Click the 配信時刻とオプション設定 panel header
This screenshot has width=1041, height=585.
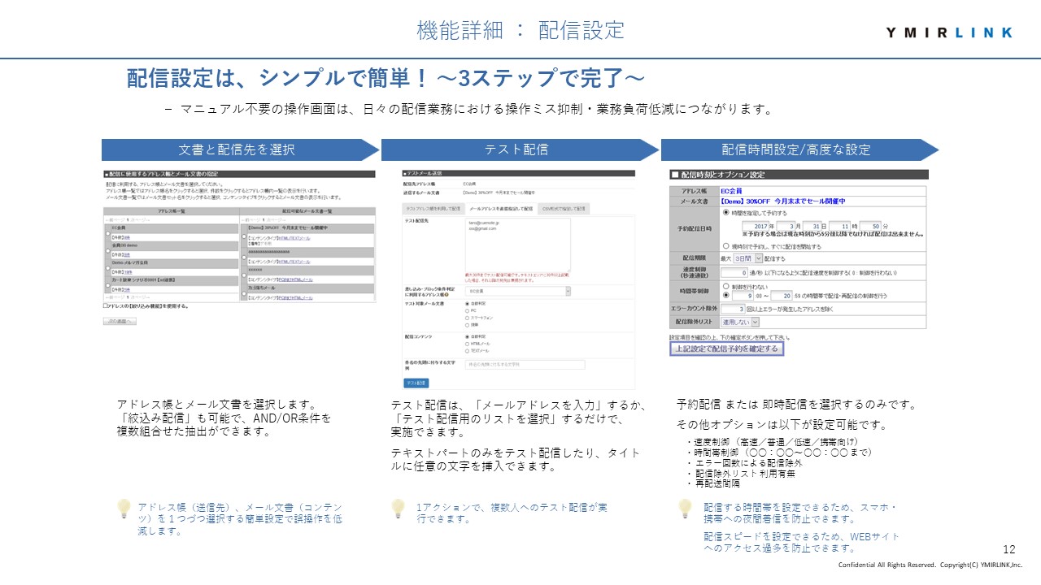pyautogui.click(x=798, y=175)
